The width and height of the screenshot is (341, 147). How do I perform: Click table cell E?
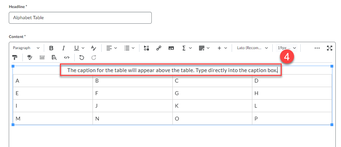click(53, 93)
